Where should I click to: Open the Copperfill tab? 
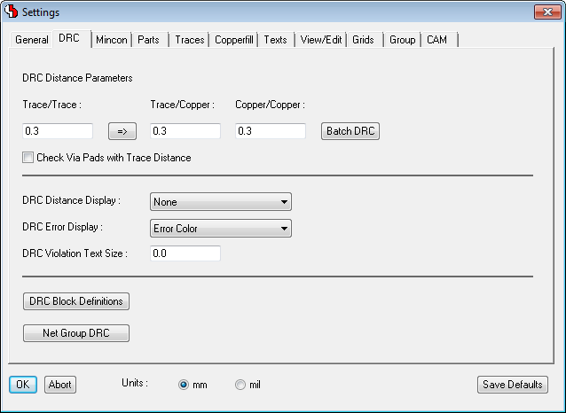point(235,40)
